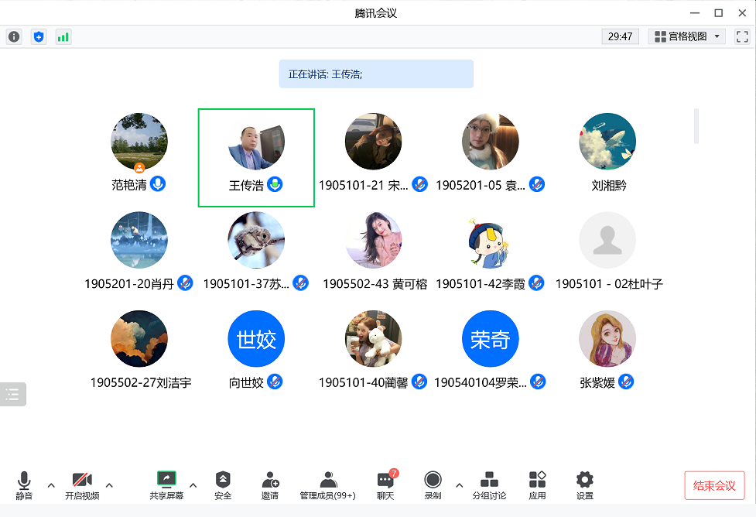Open 分组讨论 breakout rooms
This screenshot has width=756, height=517.
[x=489, y=484]
